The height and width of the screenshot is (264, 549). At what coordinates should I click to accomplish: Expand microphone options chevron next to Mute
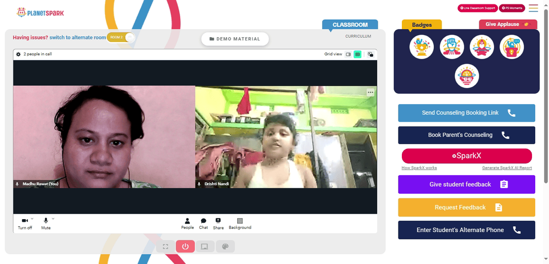[x=53, y=219]
